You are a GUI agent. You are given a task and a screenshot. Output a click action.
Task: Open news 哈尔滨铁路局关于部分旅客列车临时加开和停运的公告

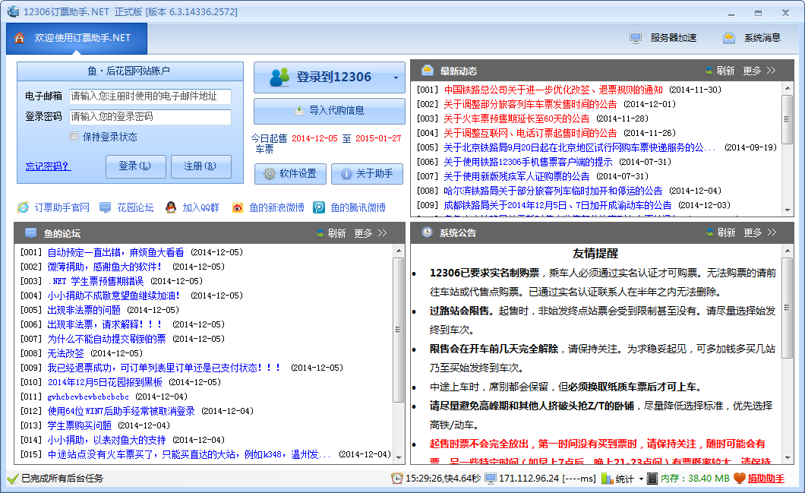point(553,191)
